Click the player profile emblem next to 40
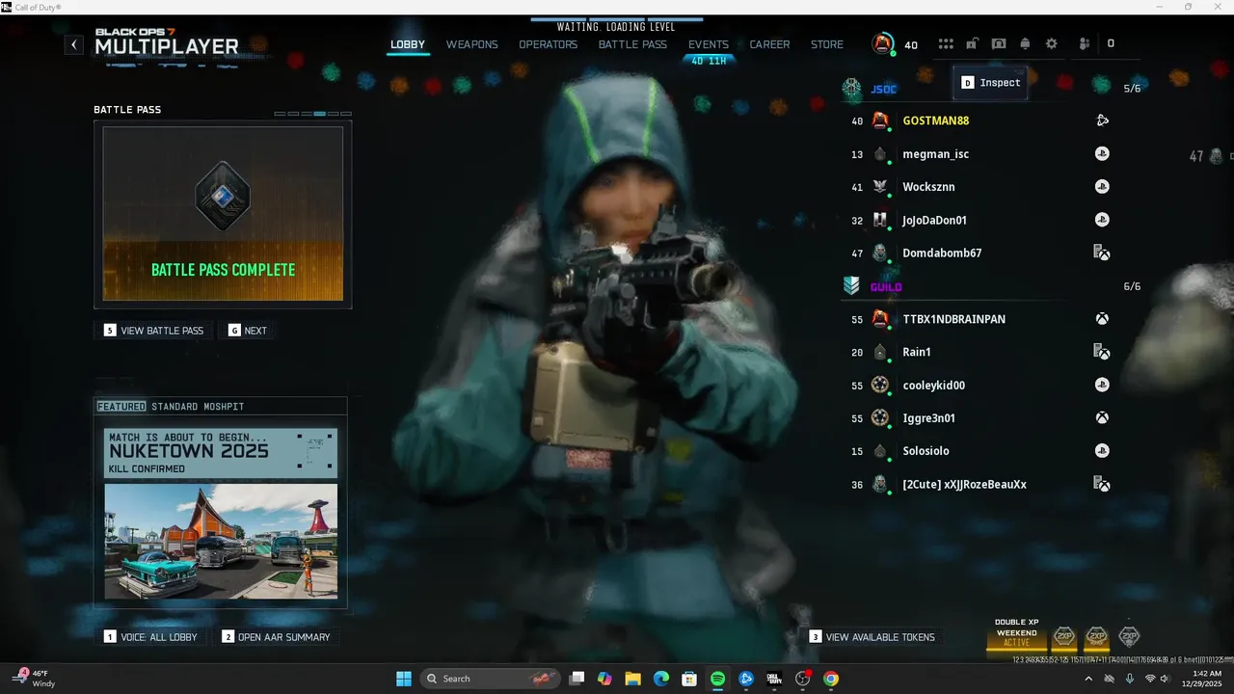 click(x=882, y=43)
